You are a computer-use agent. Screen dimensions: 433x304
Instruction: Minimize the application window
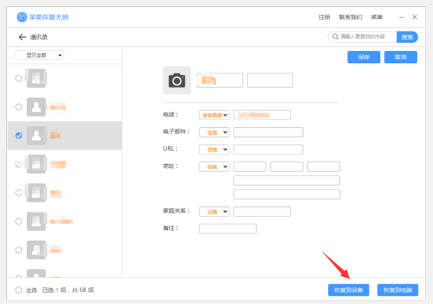tap(402, 17)
